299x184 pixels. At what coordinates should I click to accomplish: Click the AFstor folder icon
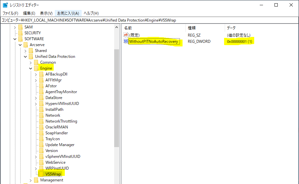41,86
